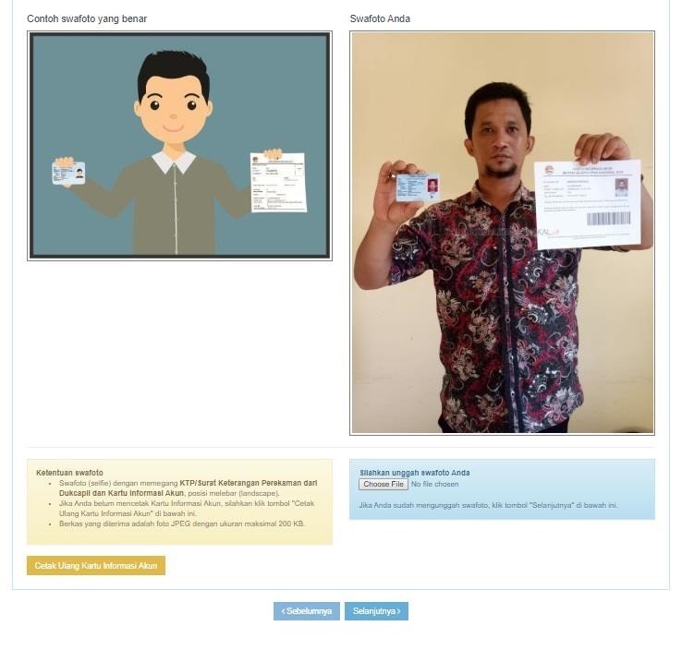694x662 pixels.
Task: Click the "Swafoto Anda" heading label
Action: tap(380, 18)
